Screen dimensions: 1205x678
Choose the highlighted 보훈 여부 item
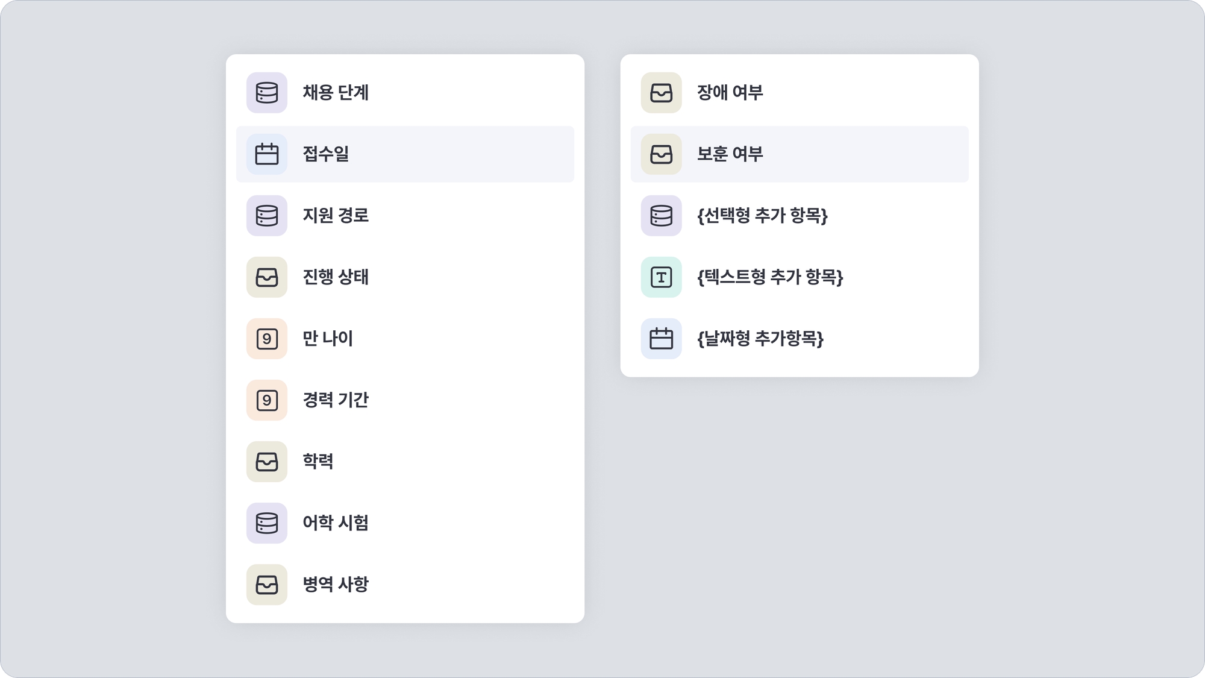[730, 154]
